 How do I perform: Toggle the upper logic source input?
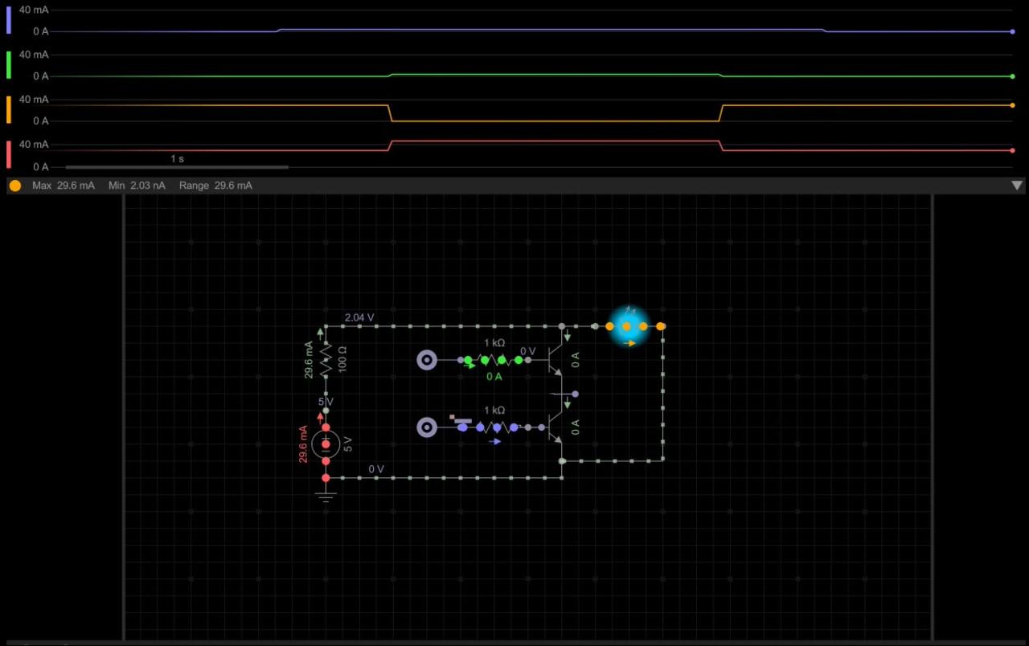427,360
